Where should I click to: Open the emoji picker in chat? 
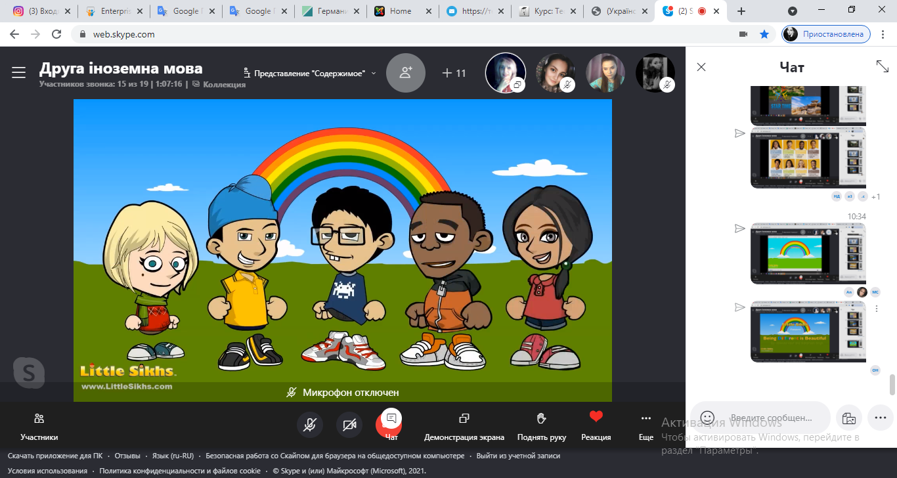[707, 418]
